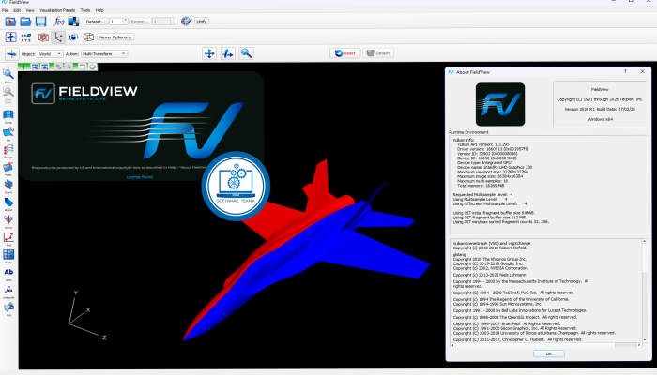Click the red outline box icon
This screenshot has width=657, height=375.
(x=43, y=37)
